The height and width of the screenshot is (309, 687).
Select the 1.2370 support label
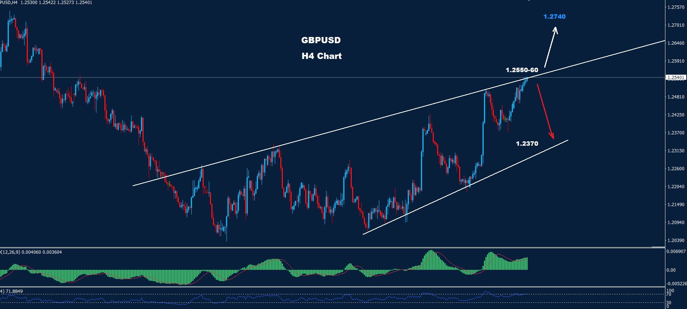(527, 144)
